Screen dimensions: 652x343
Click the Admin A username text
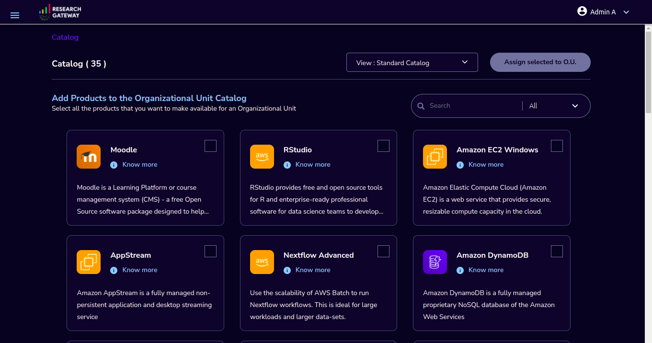pos(603,12)
